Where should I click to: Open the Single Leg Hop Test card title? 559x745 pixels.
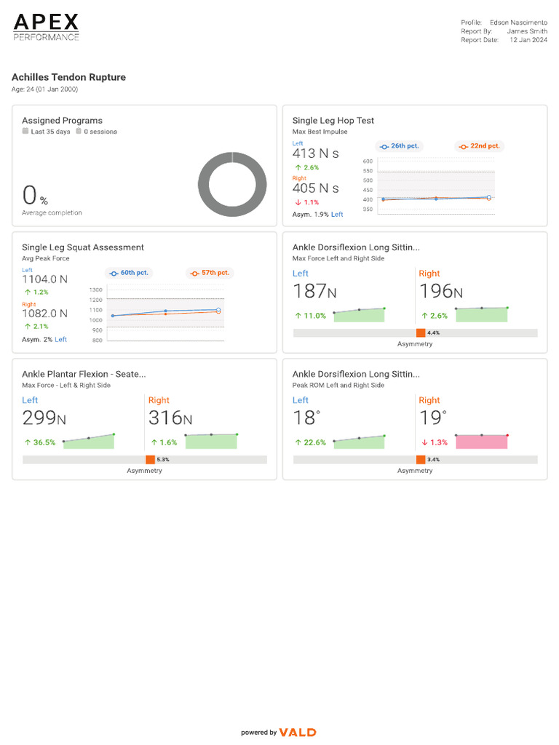click(x=333, y=121)
